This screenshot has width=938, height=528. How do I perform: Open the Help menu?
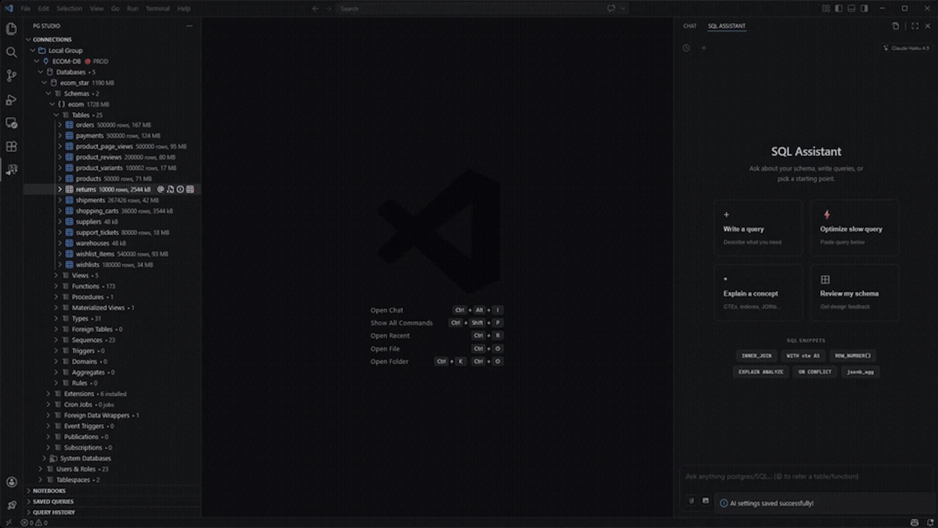click(184, 9)
